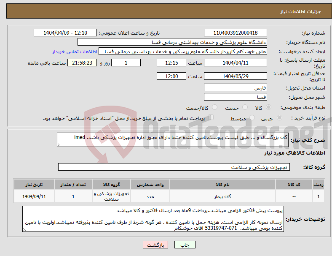Toggle Islamic treasury bonds payment checkbox
Image resolution: width=332 pixels, height=256 pixels.
[x=211, y=117]
